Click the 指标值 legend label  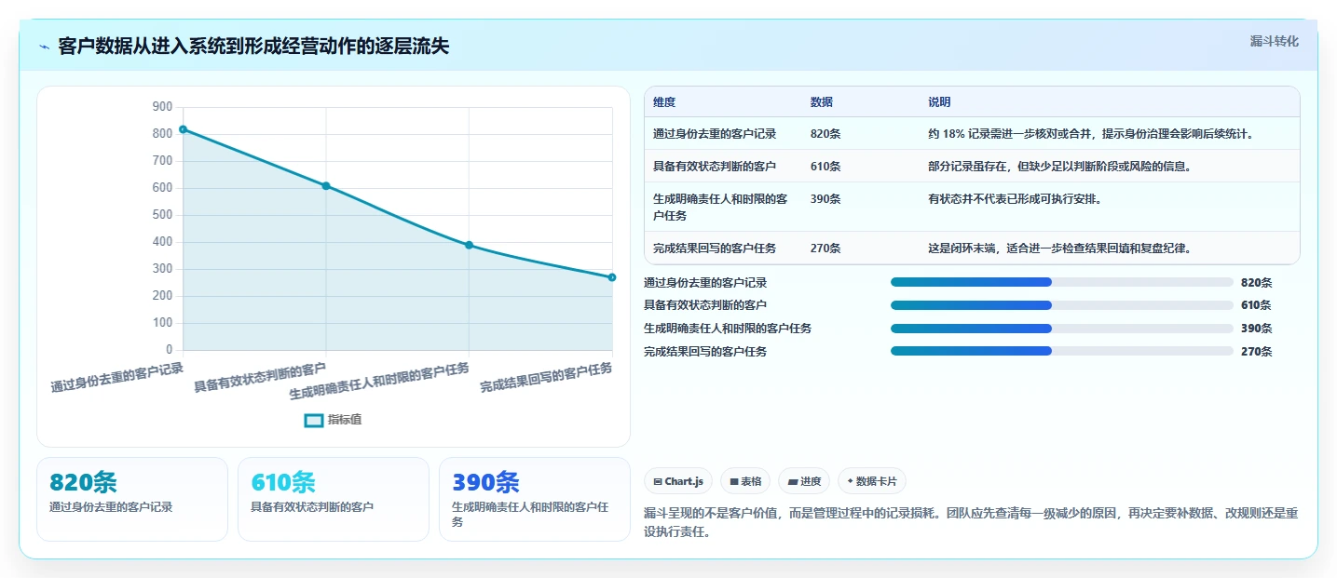(345, 420)
